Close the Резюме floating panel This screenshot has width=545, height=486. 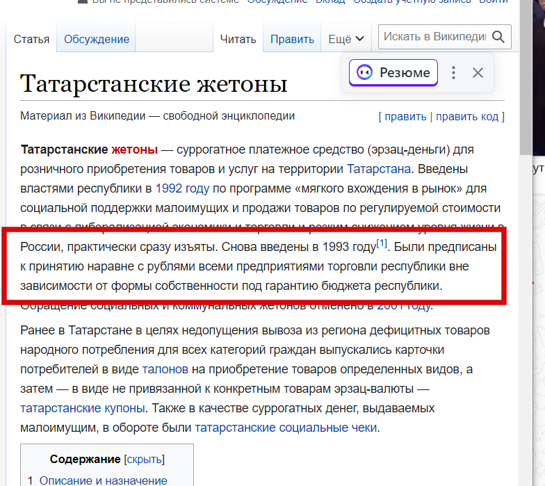[x=478, y=72]
